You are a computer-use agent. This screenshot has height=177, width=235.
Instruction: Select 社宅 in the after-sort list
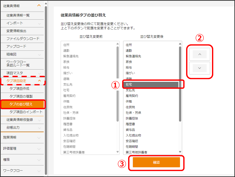[x=151, y=85]
